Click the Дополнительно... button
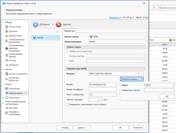The image size is (176, 133). (x=132, y=79)
